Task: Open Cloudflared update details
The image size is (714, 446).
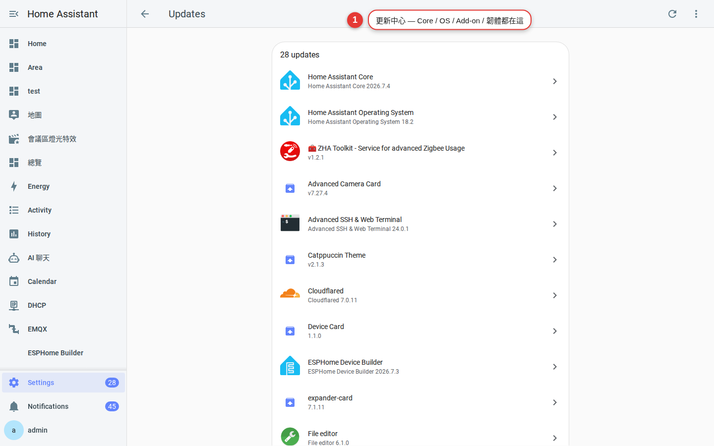Action: [420, 295]
